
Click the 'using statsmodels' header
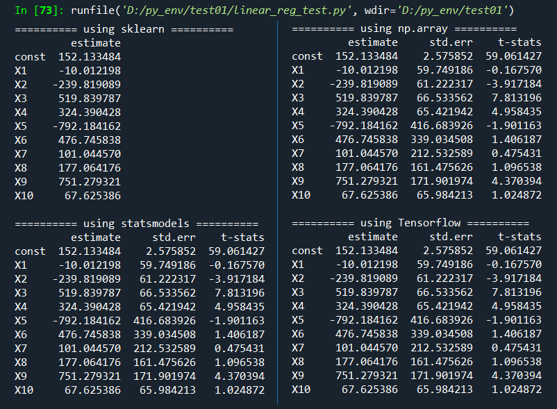[x=136, y=224]
